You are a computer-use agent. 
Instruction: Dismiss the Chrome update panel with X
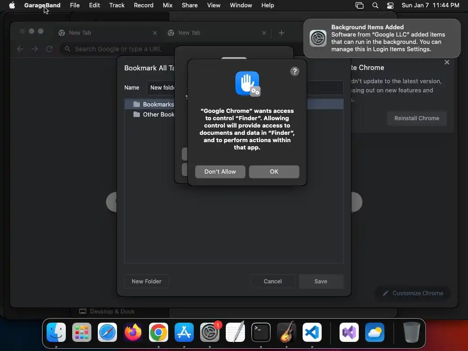[x=447, y=62]
